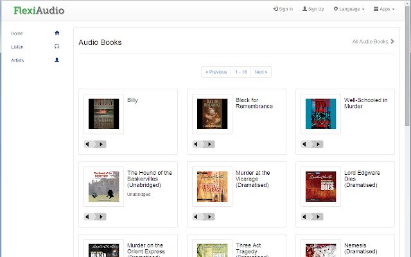The height and width of the screenshot is (257, 411).
Task: Play Black for Remembrance preview
Action: [210, 144]
